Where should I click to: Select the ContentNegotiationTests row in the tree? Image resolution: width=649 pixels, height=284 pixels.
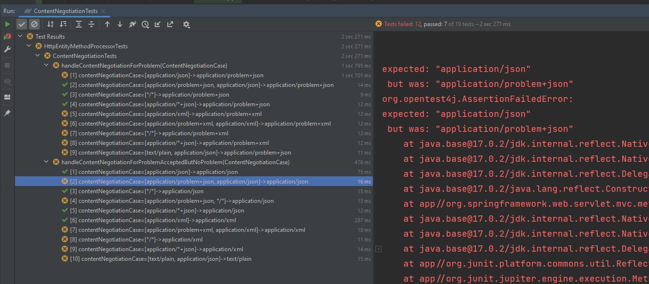click(x=194, y=56)
